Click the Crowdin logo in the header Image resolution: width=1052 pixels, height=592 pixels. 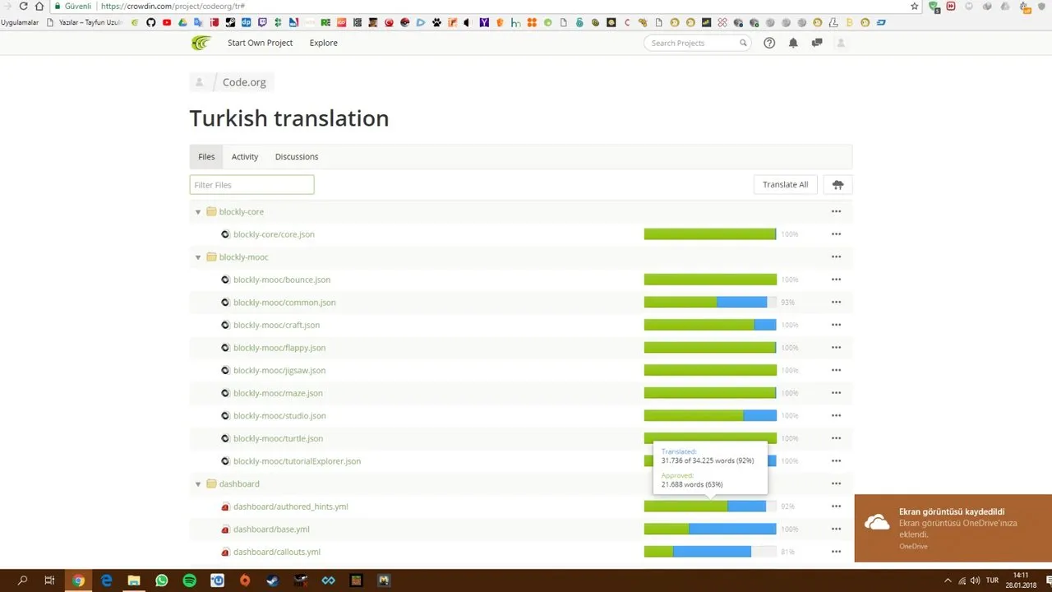pyautogui.click(x=201, y=43)
